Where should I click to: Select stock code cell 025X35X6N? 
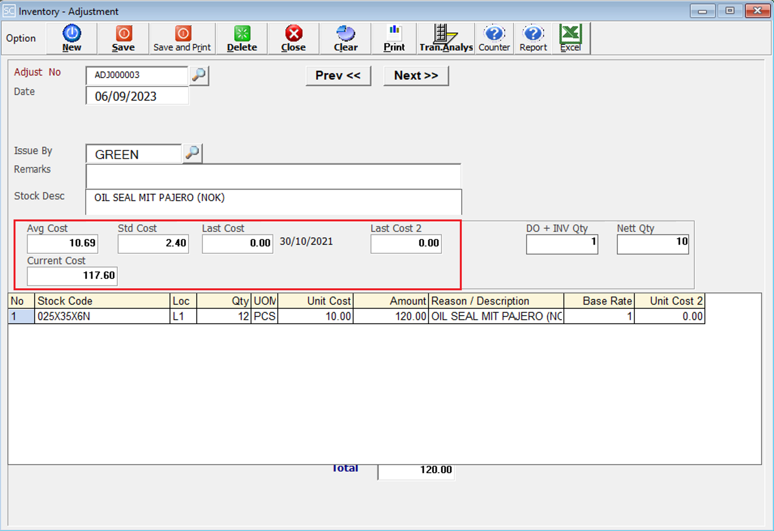click(x=102, y=316)
